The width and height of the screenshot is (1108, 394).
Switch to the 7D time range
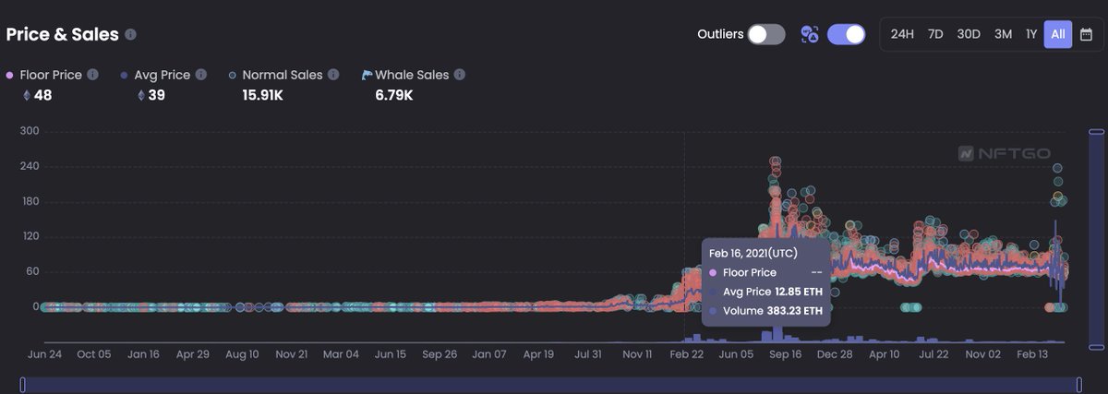point(935,34)
